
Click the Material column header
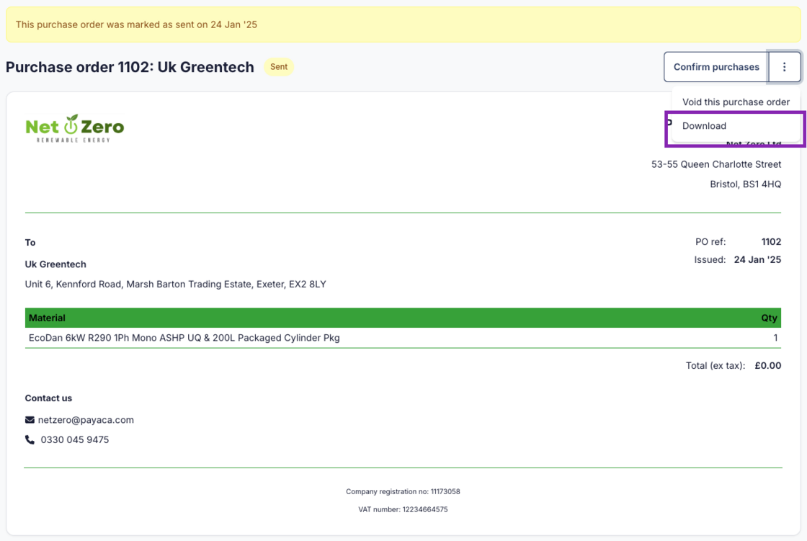tap(47, 318)
